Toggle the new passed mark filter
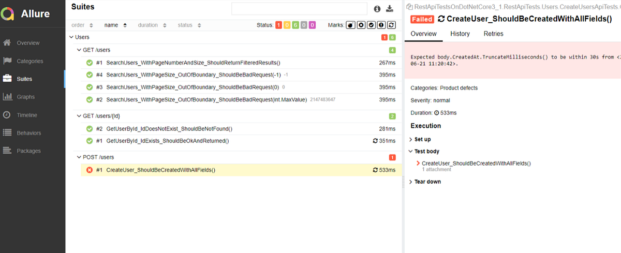The height and width of the screenshot is (253, 621). [371, 25]
